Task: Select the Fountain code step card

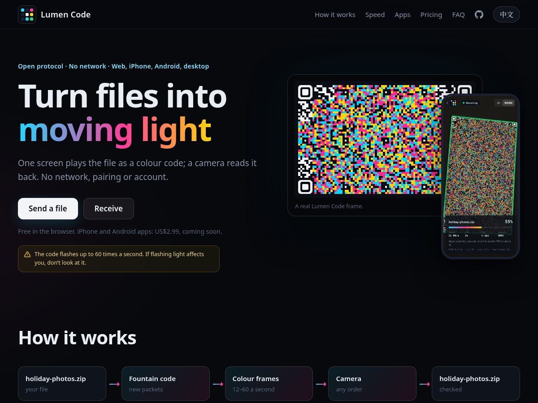Action: coord(165,383)
